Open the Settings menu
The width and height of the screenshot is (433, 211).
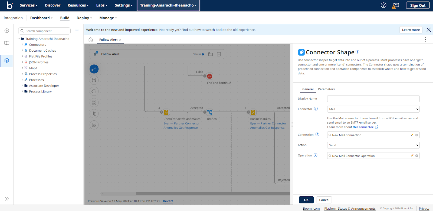click(x=124, y=5)
